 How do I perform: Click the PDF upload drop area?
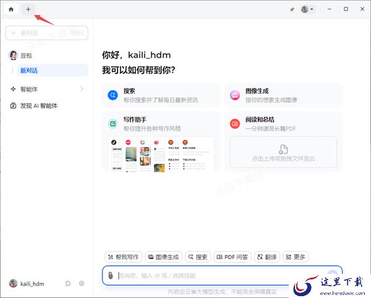pos(283,152)
